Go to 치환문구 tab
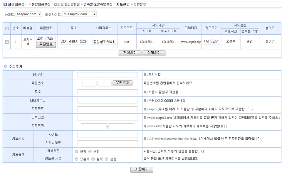The width and height of the screenshot is (282, 174). [x=140, y=5]
